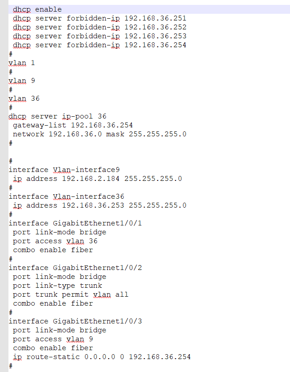Click the "dhcp server ip-pool 36" line
Screen dimensions: 290x372
(x=57, y=116)
